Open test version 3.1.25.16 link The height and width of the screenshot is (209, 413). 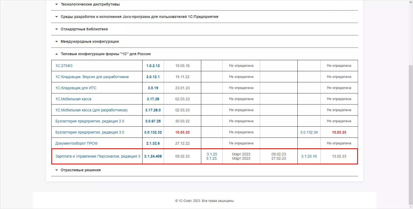coord(309,156)
